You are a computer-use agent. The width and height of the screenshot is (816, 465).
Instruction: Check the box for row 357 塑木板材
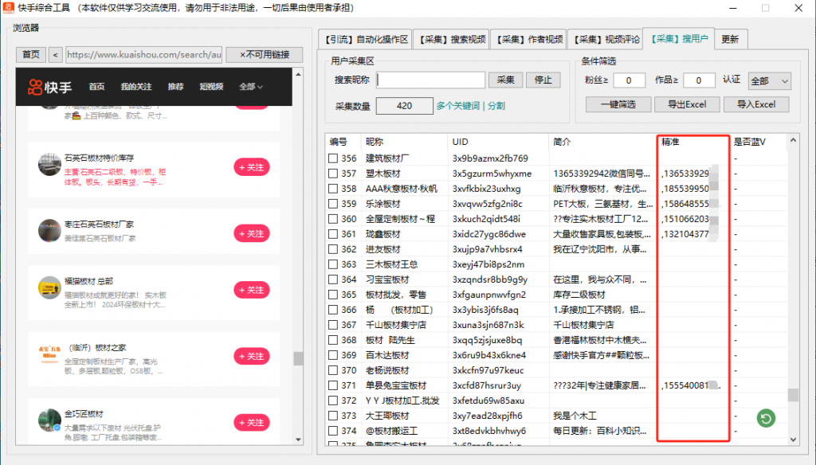pos(333,174)
